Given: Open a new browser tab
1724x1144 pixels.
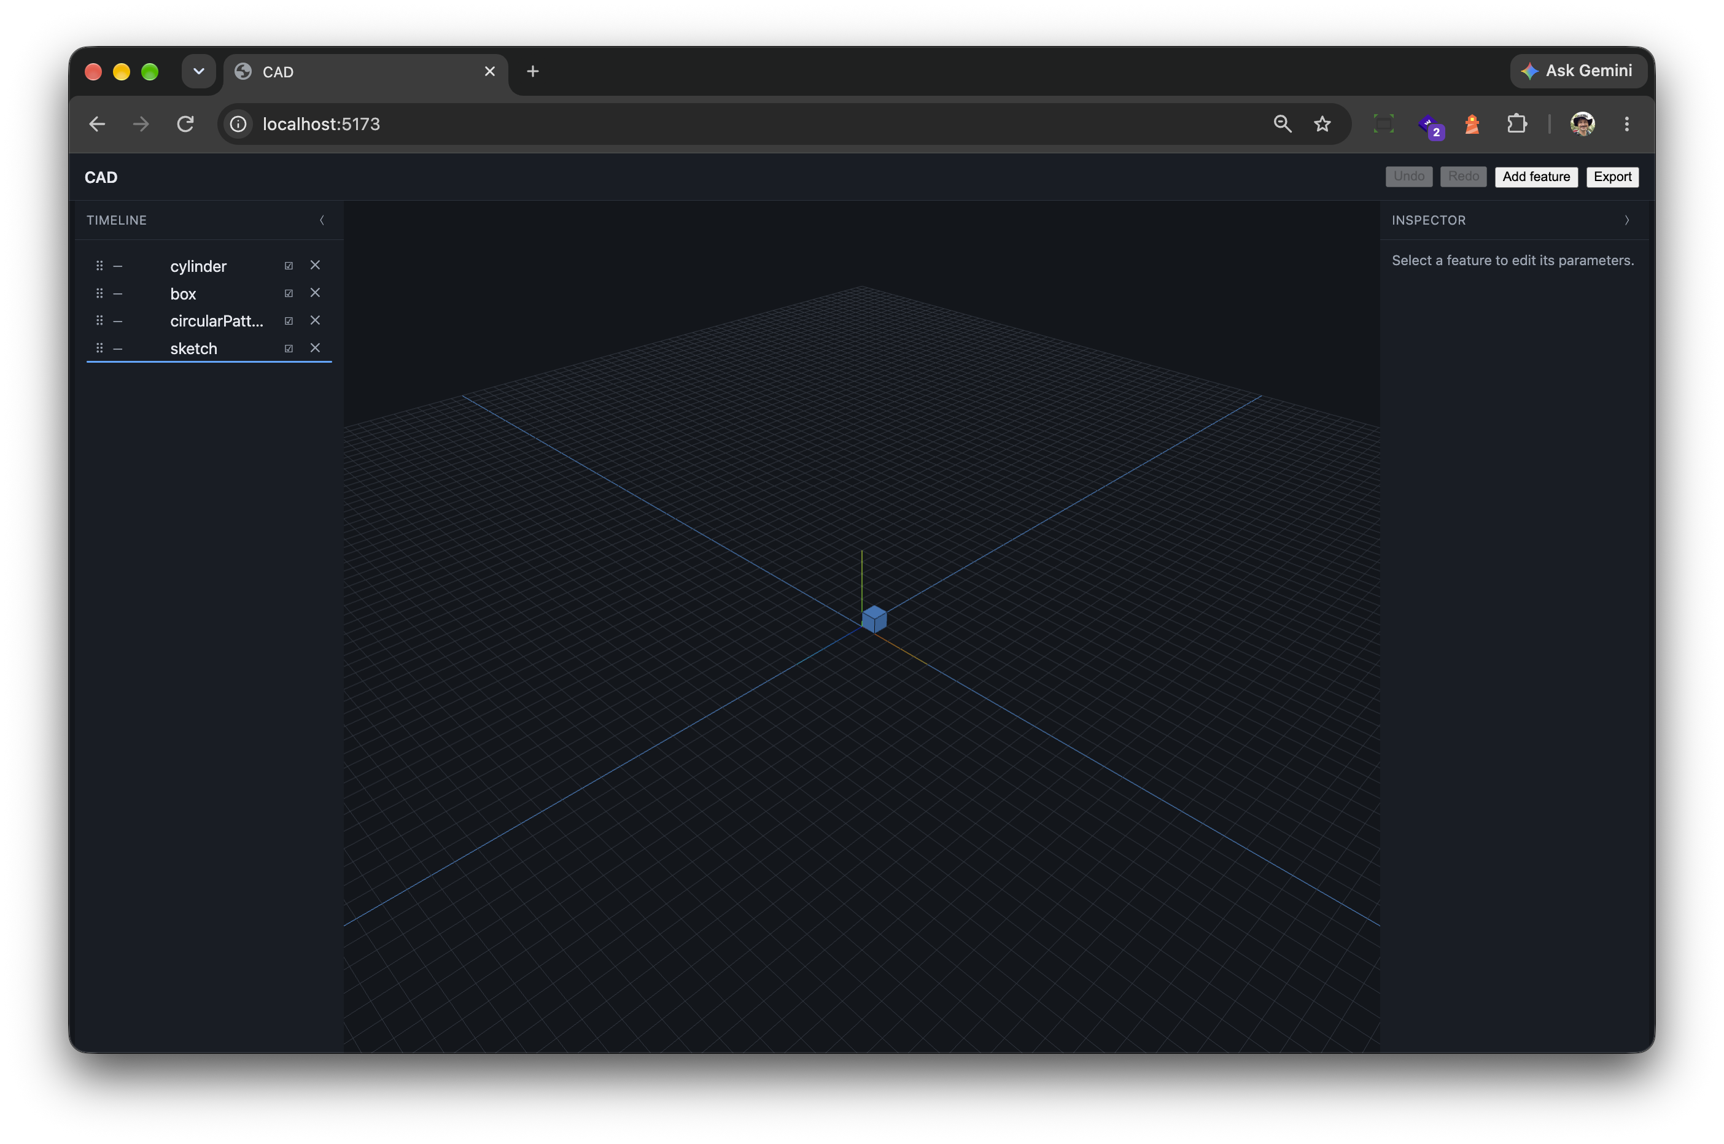Looking at the screenshot, I should tap(532, 71).
